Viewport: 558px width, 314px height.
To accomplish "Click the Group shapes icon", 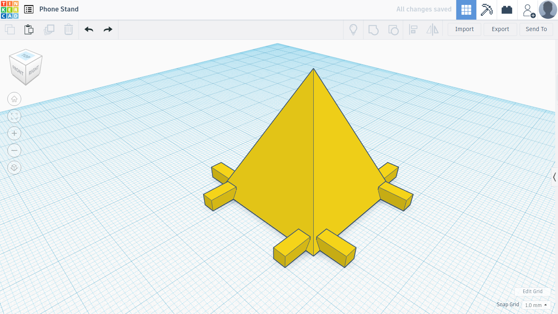I will [373, 29].
